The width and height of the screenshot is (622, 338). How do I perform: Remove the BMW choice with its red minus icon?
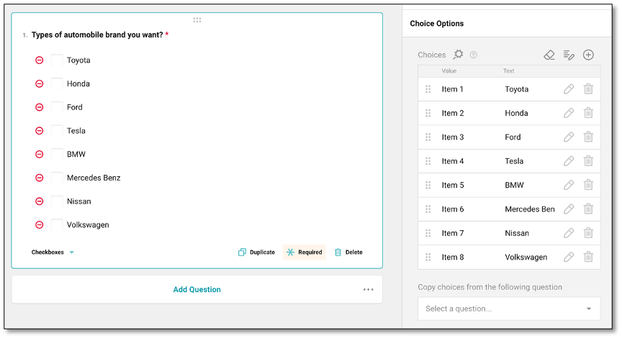point(40,154)
